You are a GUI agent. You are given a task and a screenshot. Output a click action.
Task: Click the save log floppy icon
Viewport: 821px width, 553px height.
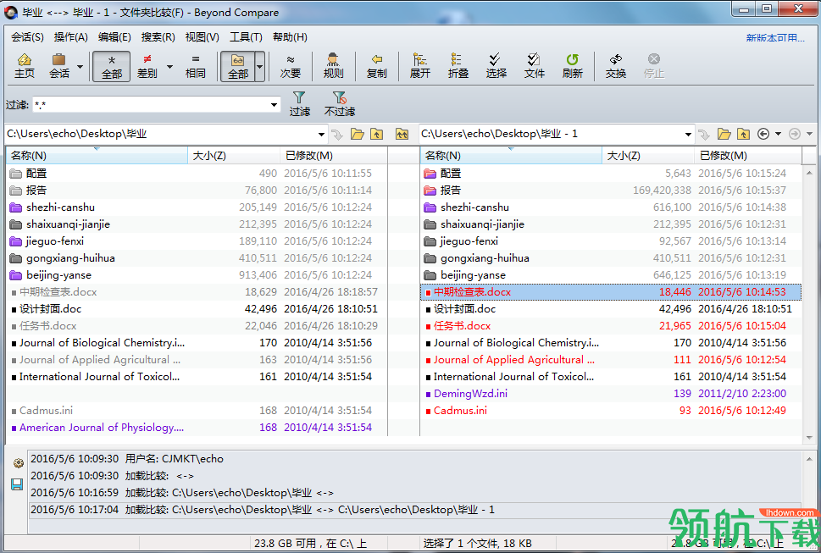click(x=17, y=484)
